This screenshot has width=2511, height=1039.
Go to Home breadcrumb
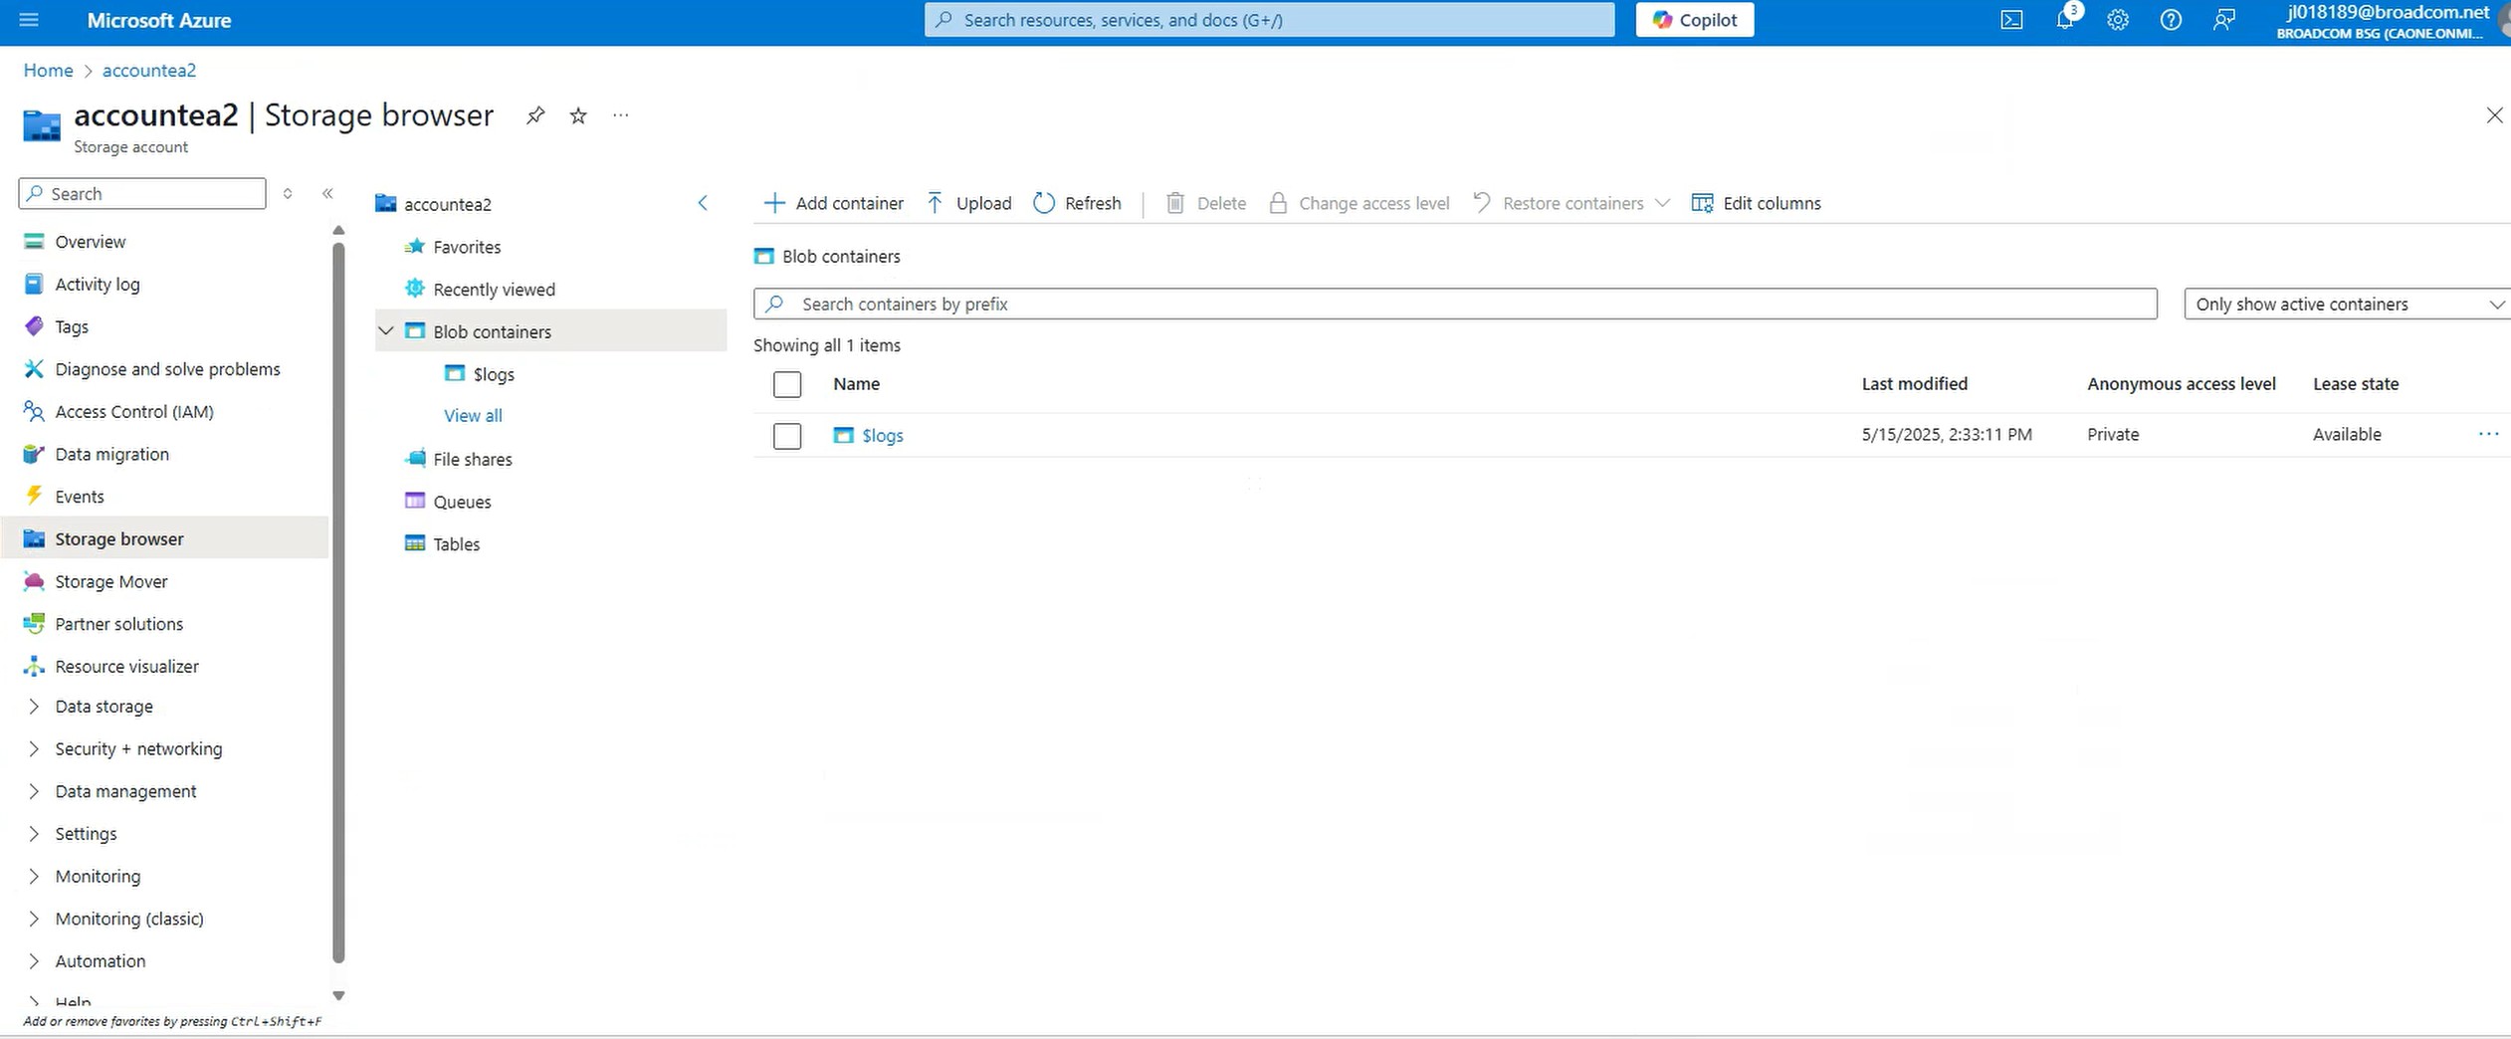point(48,71)
